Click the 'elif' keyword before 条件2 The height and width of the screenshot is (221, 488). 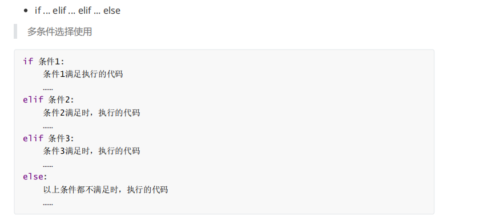point(33,100)
